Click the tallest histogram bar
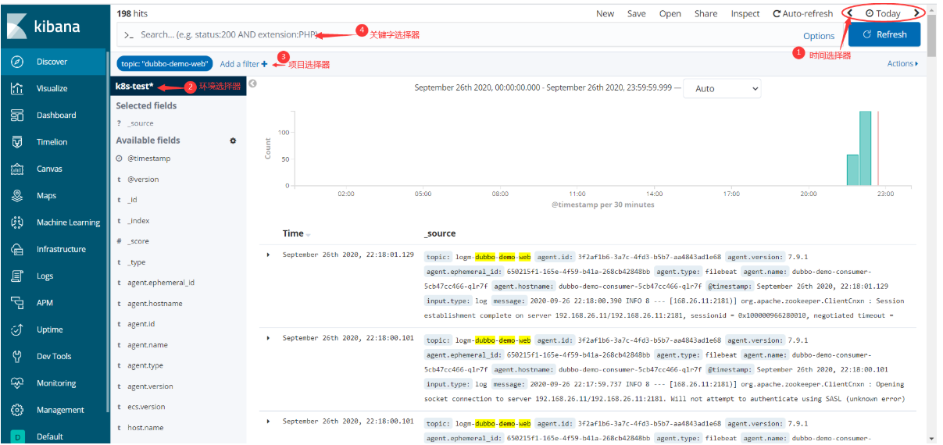The height and width of the screenshot is (445, 943). (x=865, y=148)
